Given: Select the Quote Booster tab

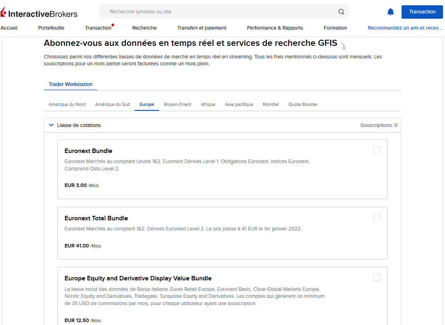Looking at the screenshot, I should pyautogui.click(x=303, y=104).
